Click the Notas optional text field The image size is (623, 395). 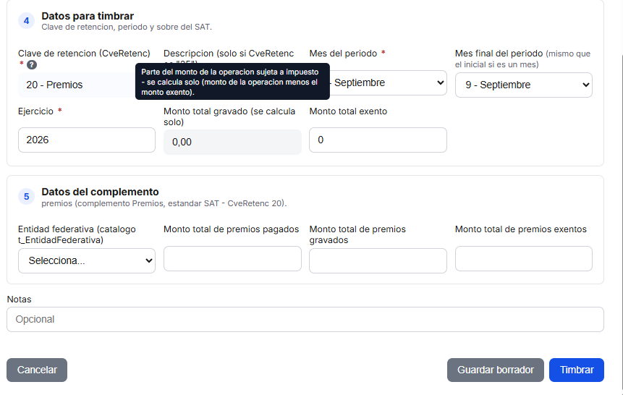(x=305, y=319)
